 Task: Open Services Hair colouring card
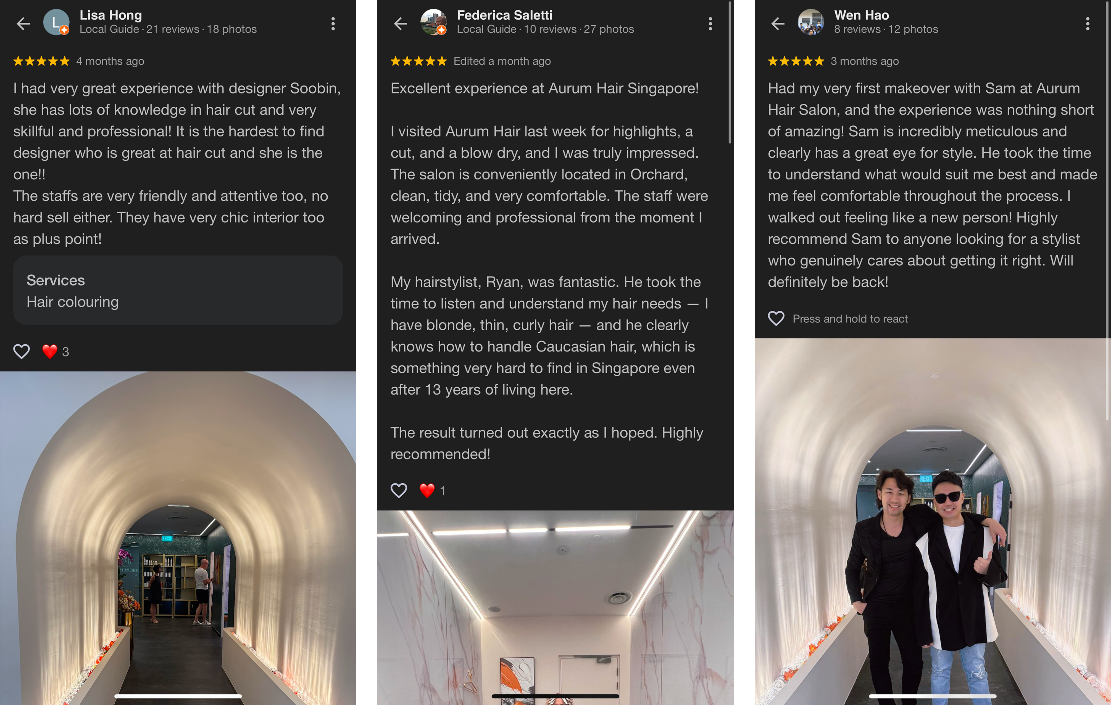178,290
